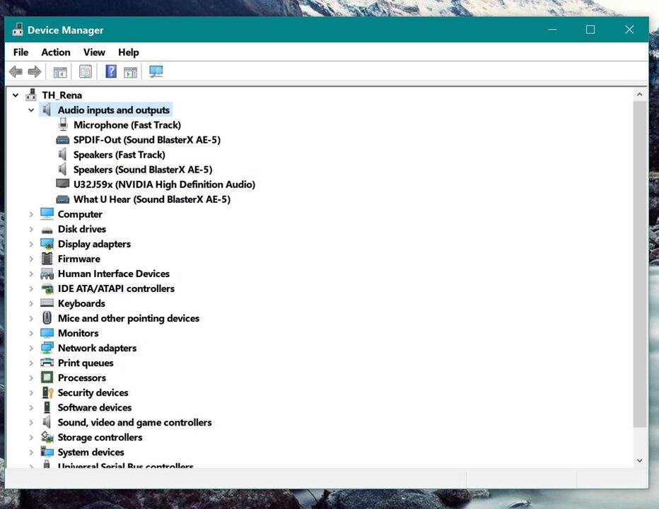659x509 pixels.
Task: Expand the Disk drives category
Action: [31, 229]
